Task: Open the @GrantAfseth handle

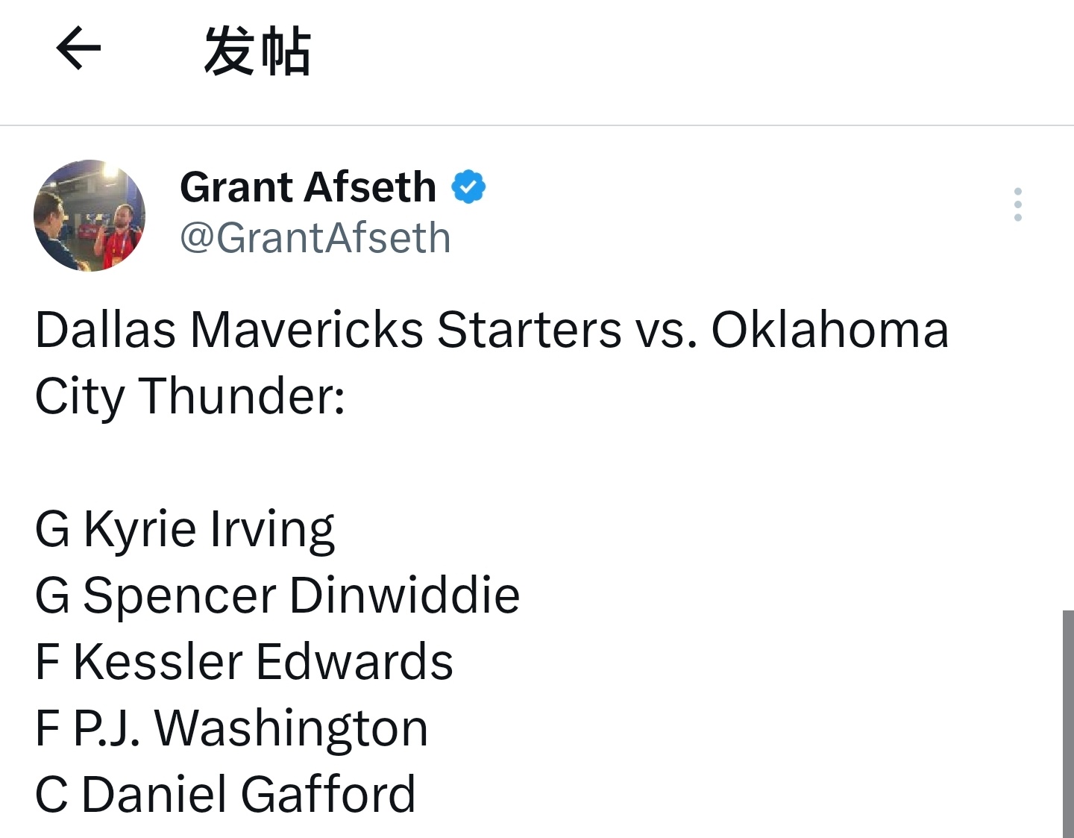Action: tap(315, 238)
